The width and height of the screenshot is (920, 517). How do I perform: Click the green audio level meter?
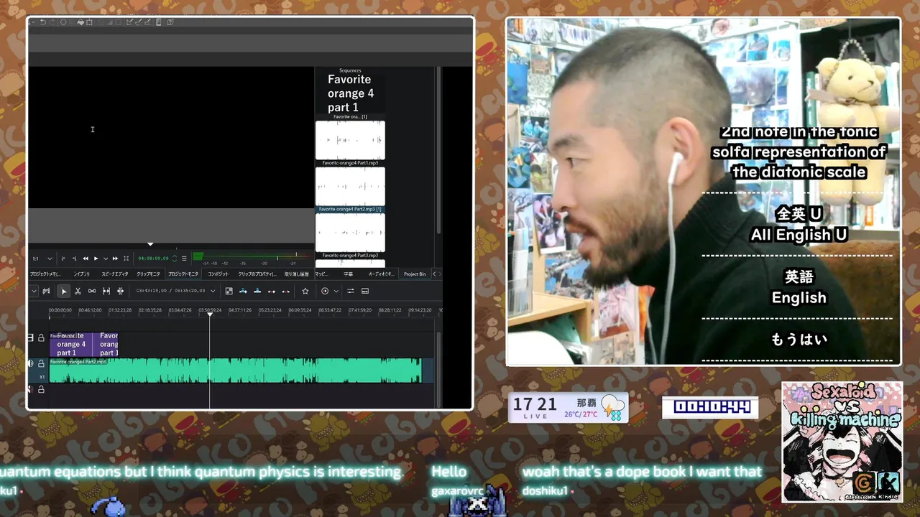point(253,256)
